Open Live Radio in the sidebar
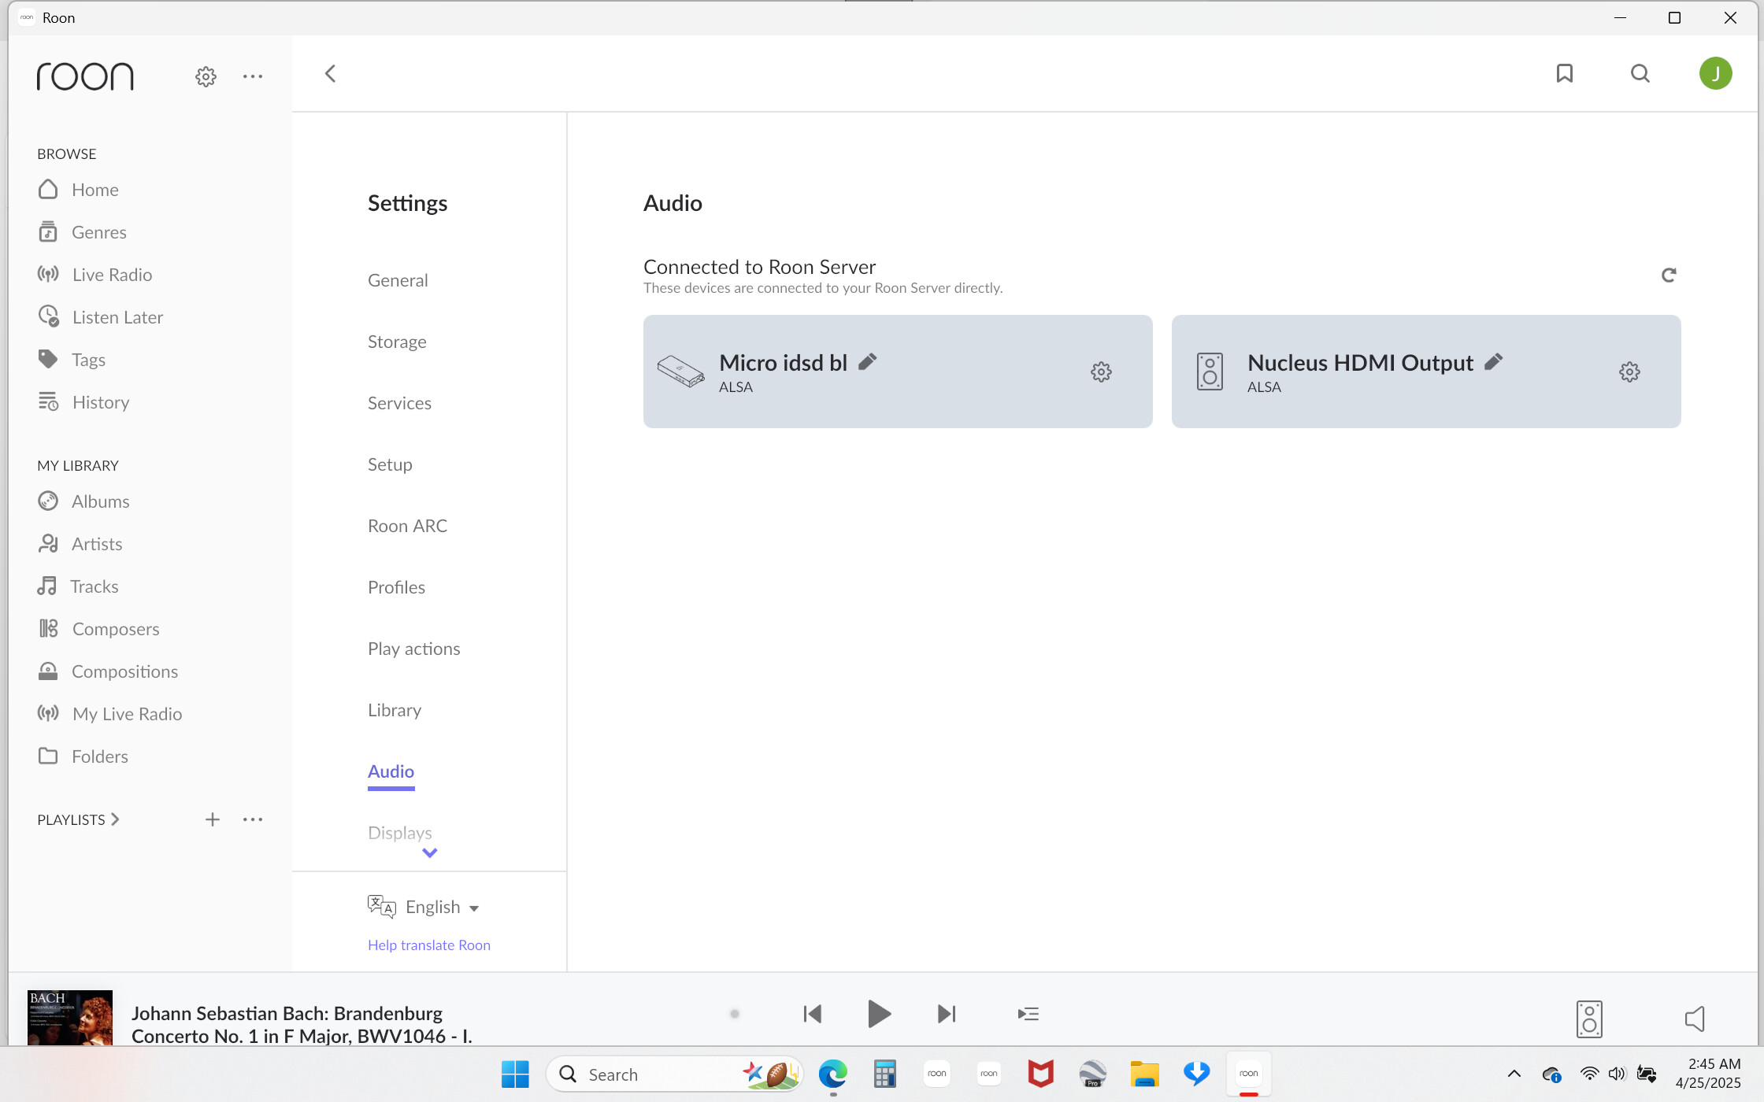The image size is (1764, 1102). click(94, 275)
